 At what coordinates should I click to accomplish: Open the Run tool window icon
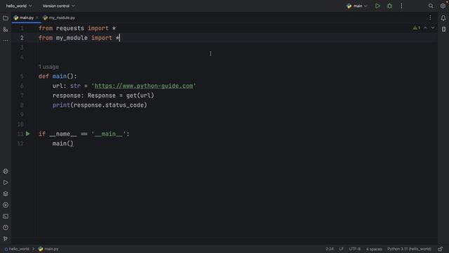pyautogui.click(x=6, y=183)
